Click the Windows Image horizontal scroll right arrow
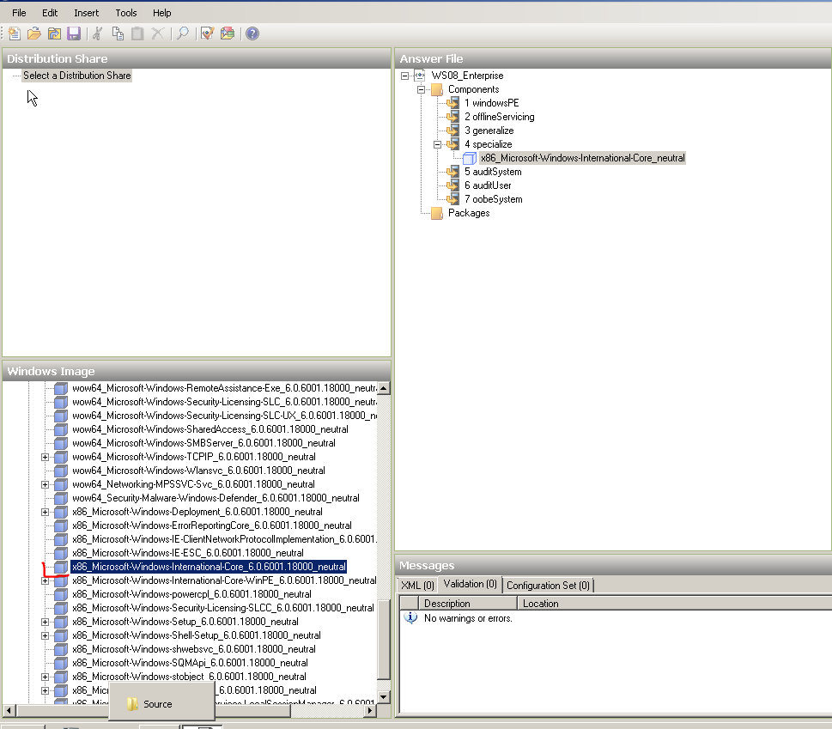Screen dimensions: 832x729 tap(370, 710)
